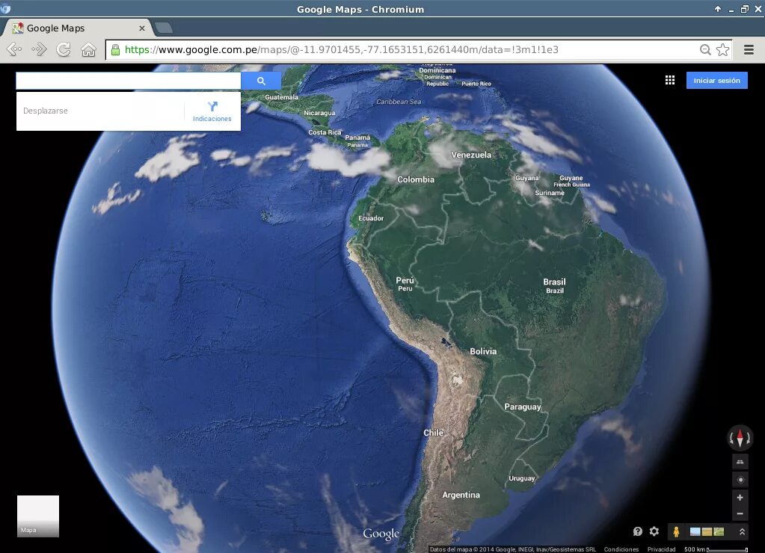Open Indicaciones directions
Image resolution: width=765 pixels, height=553 pixels.
(212, 111)
